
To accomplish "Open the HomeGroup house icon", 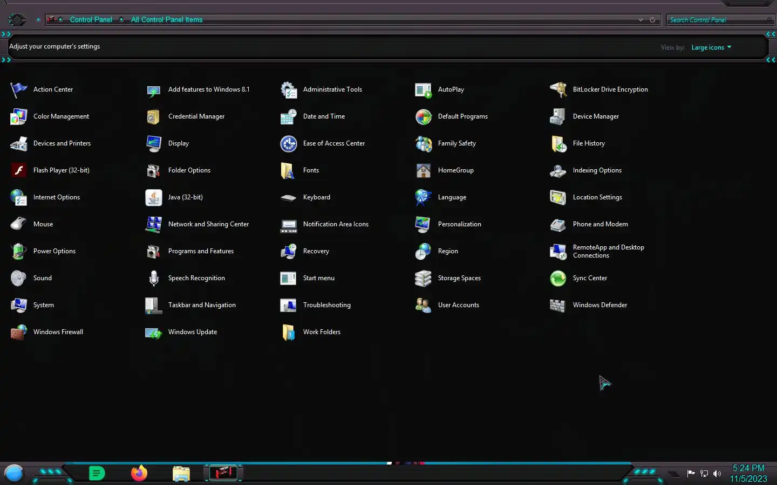I will 424,170.
